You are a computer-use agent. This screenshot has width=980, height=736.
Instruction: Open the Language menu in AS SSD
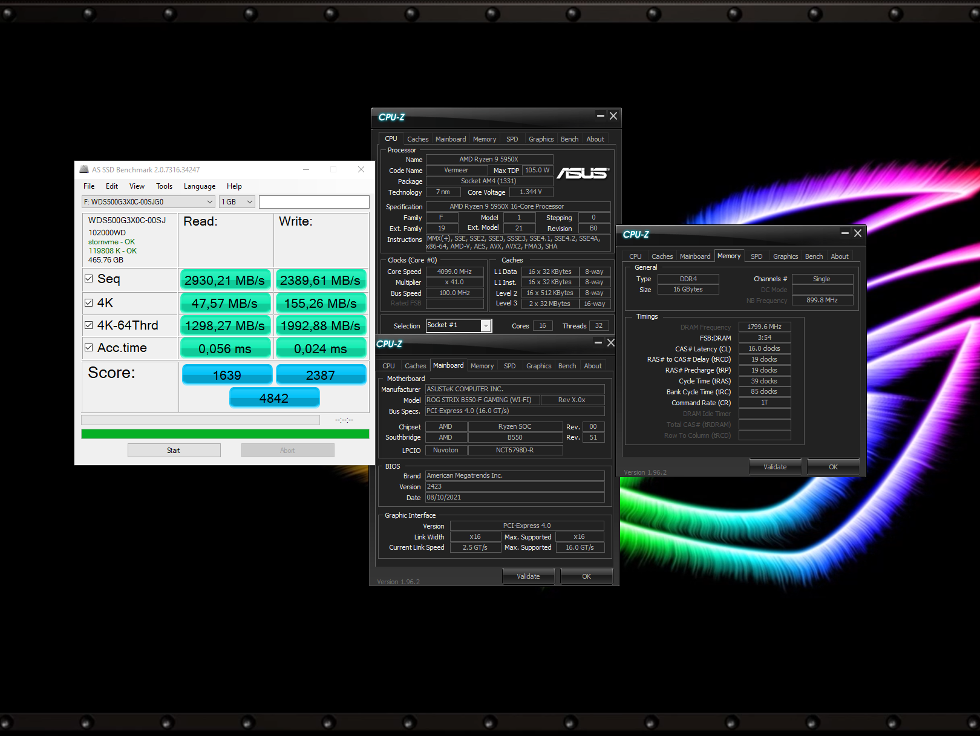point(200,186)
